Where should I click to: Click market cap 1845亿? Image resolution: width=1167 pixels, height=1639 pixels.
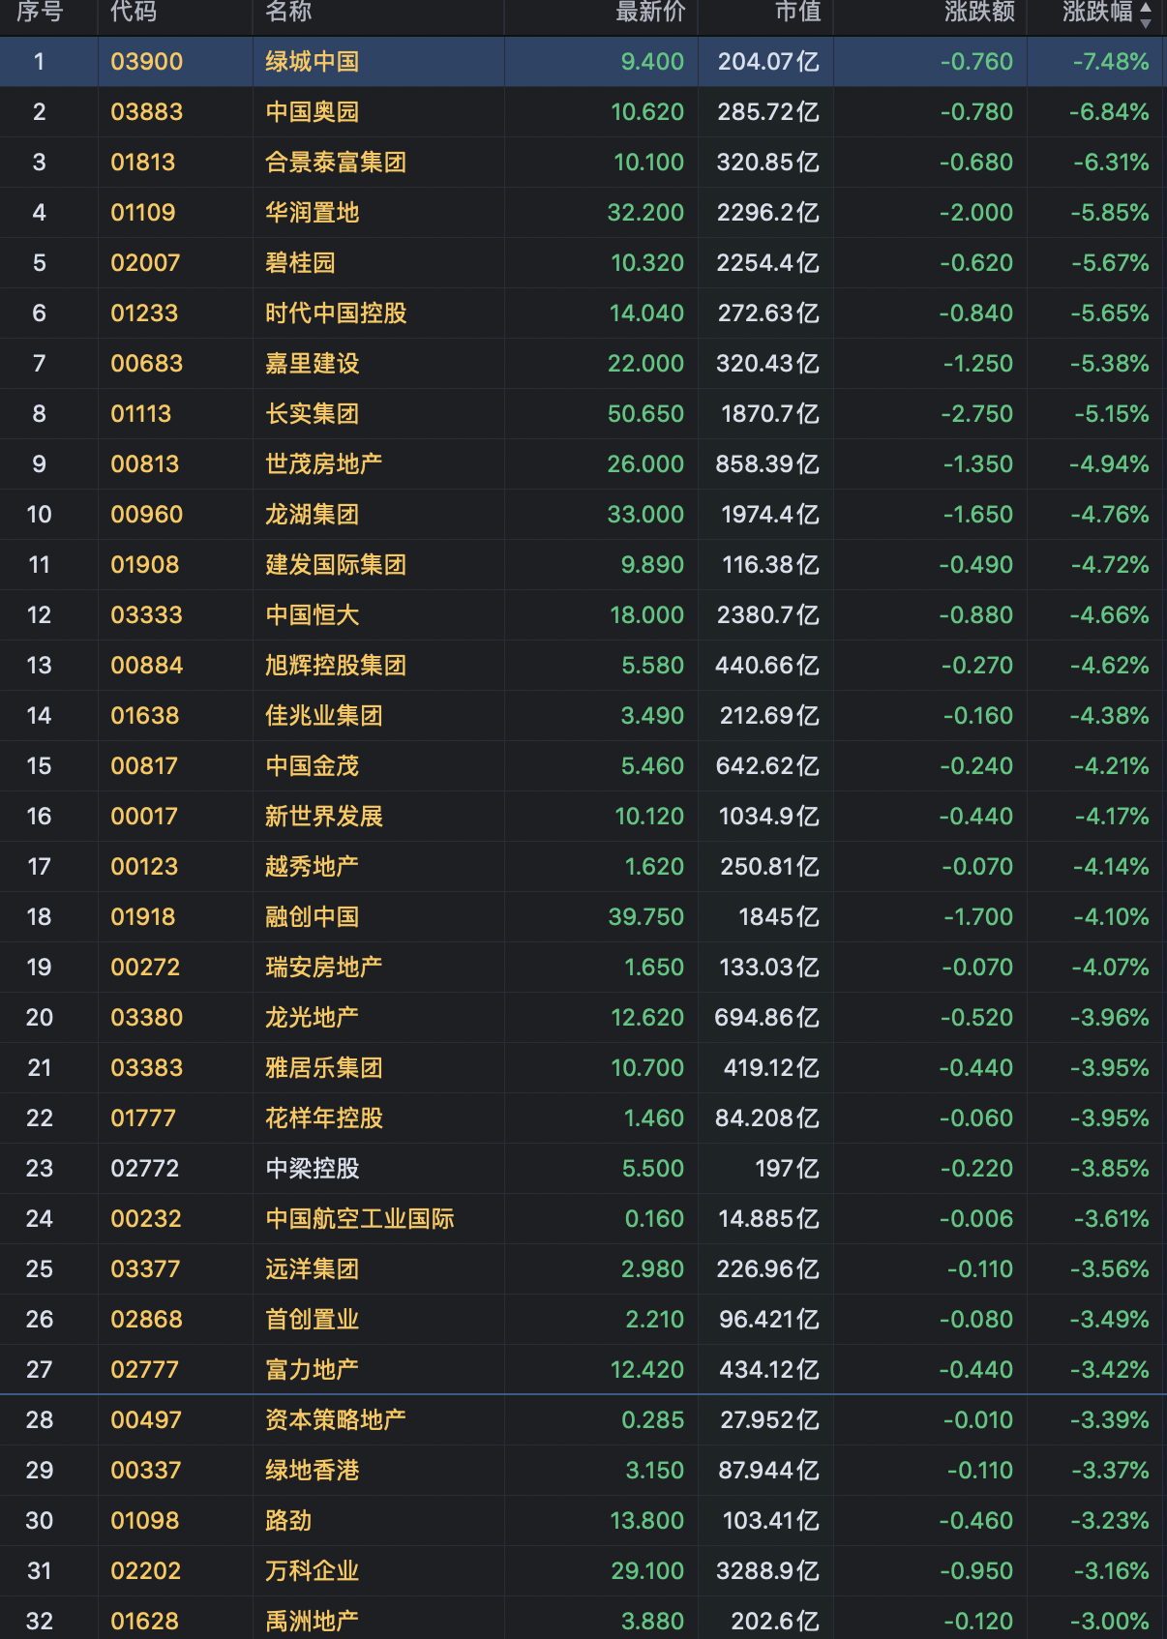click(x=779, y=917)
